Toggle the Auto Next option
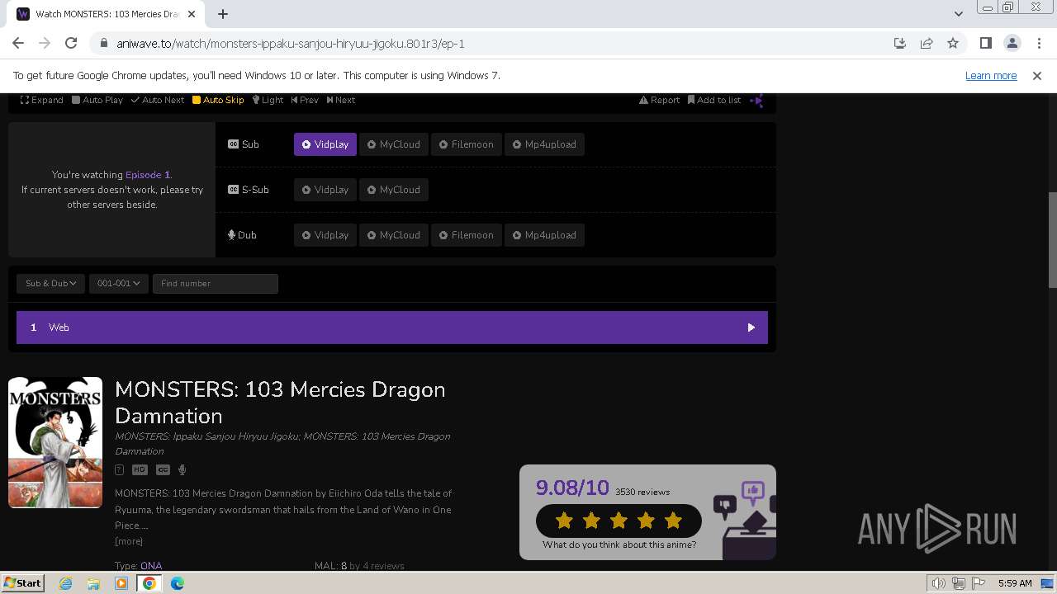Image resolution: width=1057 pixels, height=594 pixels. pyautogui.click(x=158, y=100)
